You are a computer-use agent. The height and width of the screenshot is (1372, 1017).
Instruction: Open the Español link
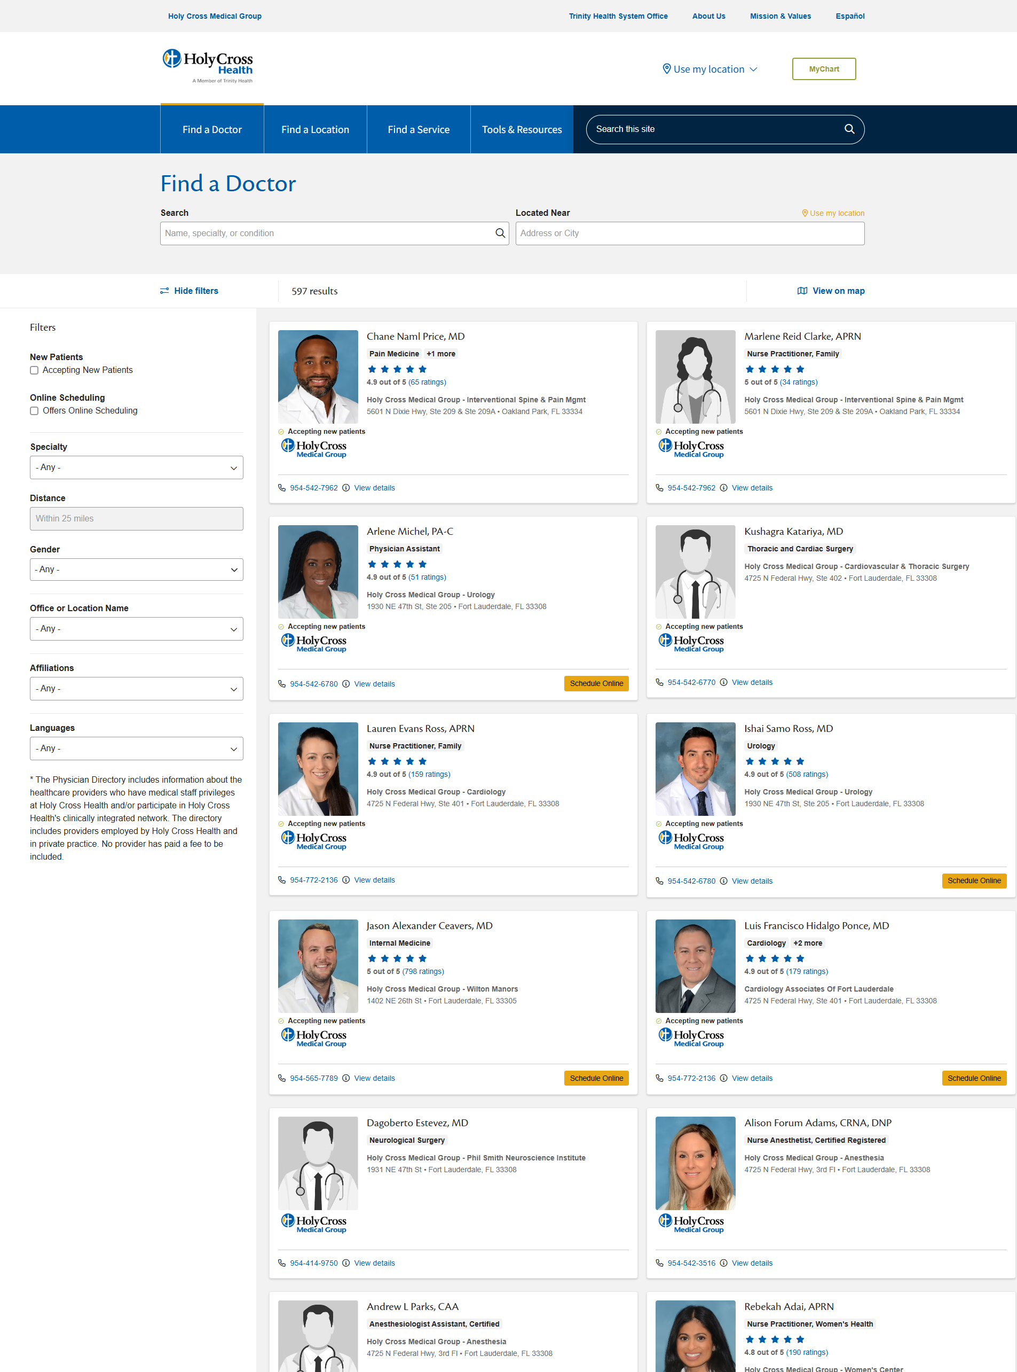[849, 16]
